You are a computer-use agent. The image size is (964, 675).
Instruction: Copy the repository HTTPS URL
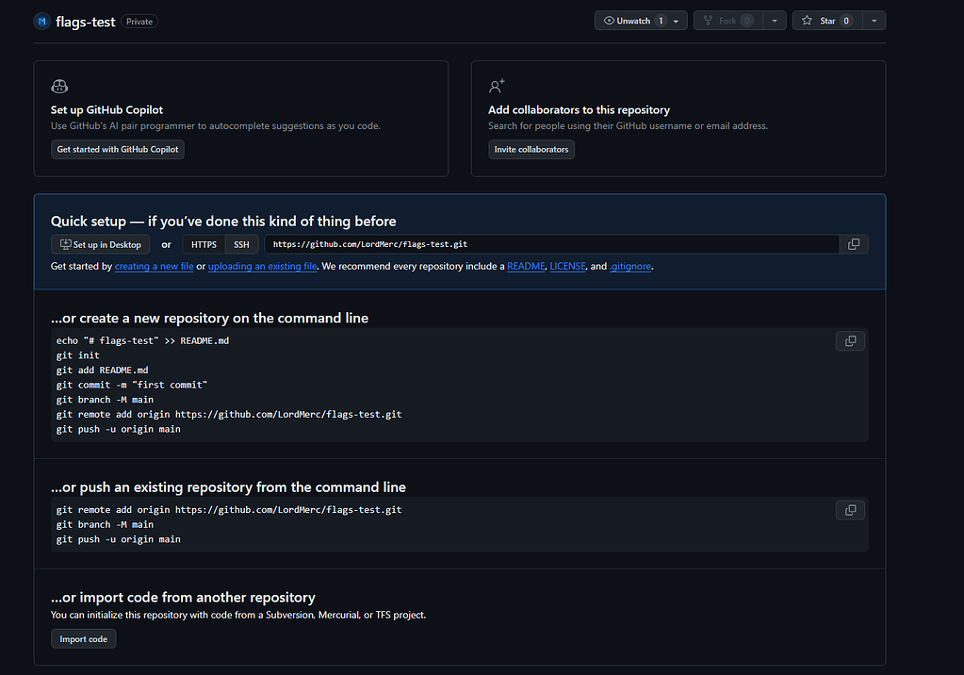coord(854,244)
